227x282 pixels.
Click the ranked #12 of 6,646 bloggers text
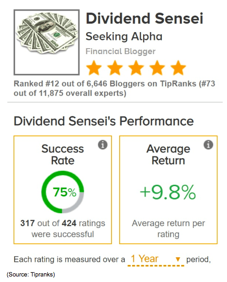114,88
